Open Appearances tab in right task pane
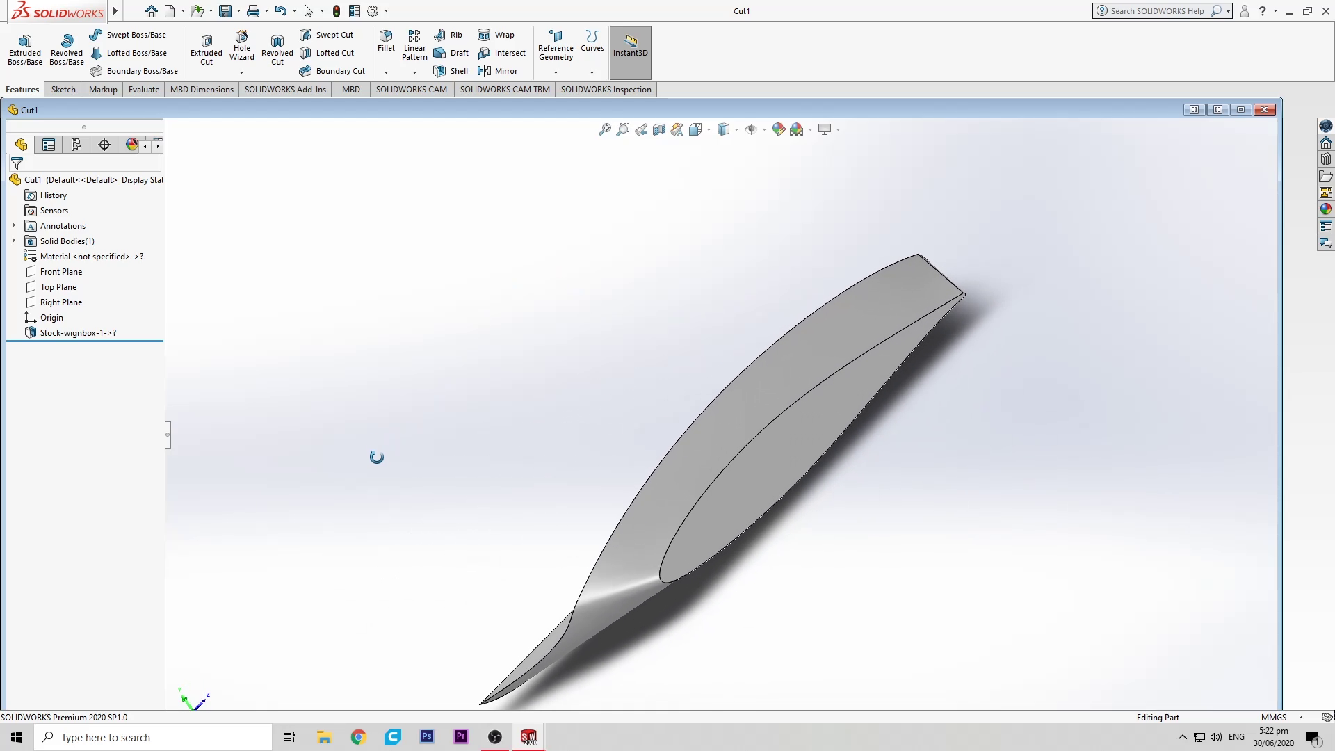The width and height of the screenshot is (1335, 751). 1326,209
